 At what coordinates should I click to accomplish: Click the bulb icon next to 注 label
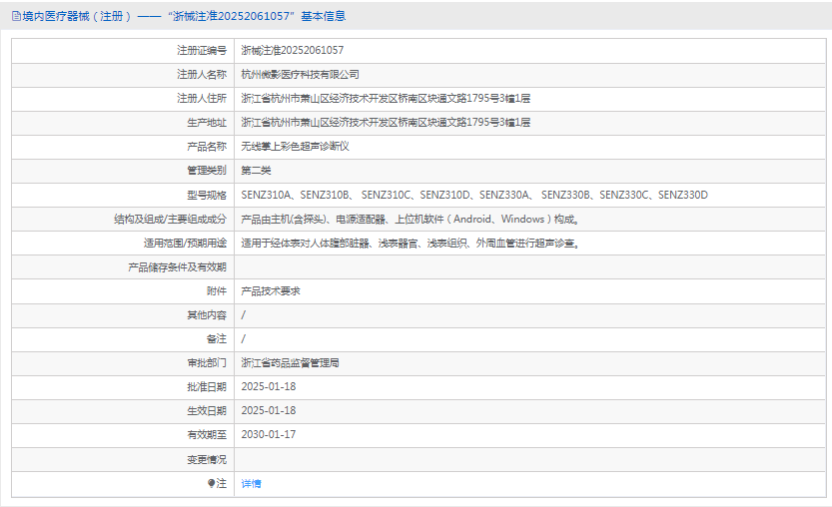click(211, 483)
